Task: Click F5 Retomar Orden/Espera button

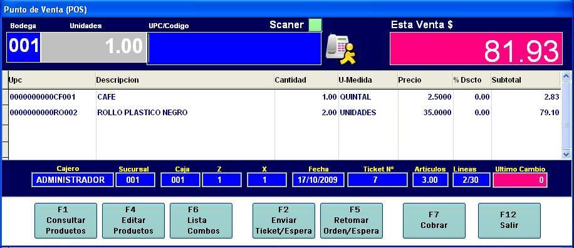Action: [352, 220]
